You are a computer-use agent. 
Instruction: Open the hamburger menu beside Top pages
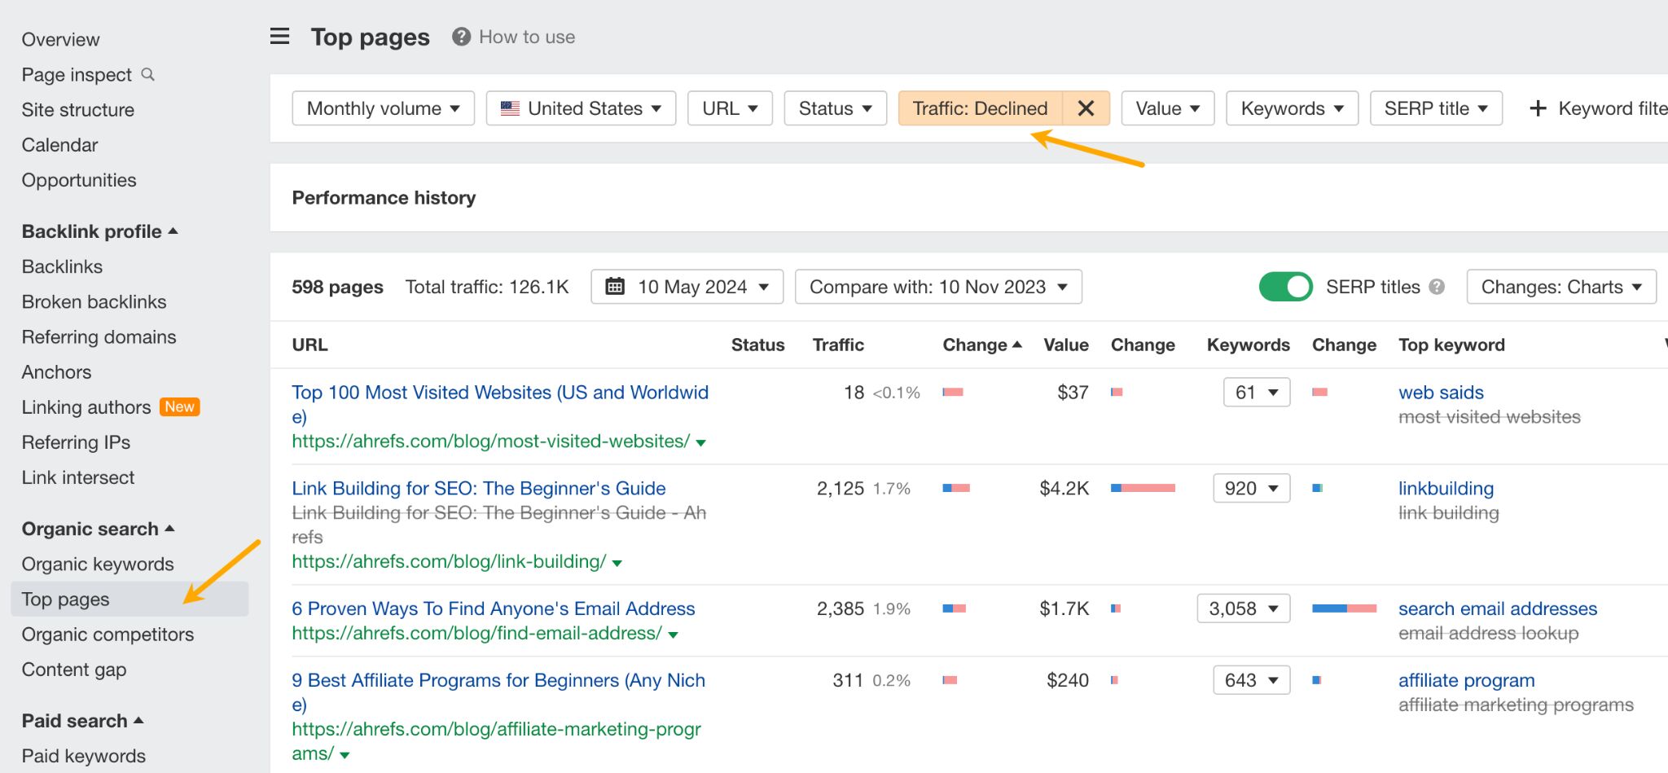pyautogui.click(x=279, y=36)
